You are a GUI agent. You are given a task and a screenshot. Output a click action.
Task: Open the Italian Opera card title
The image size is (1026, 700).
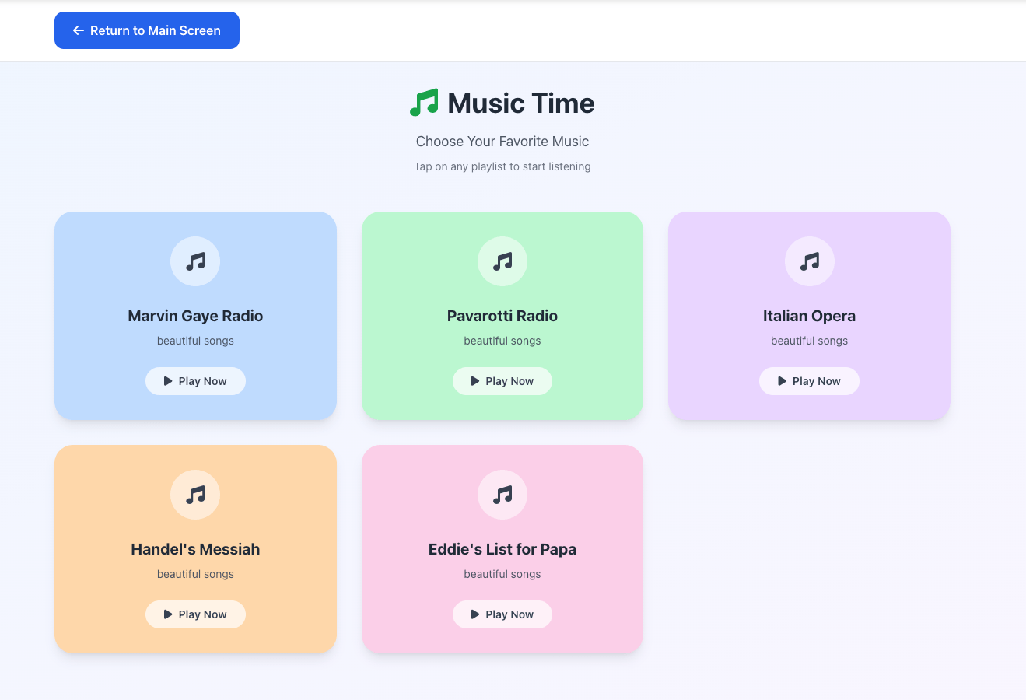(x=809, y=316)
